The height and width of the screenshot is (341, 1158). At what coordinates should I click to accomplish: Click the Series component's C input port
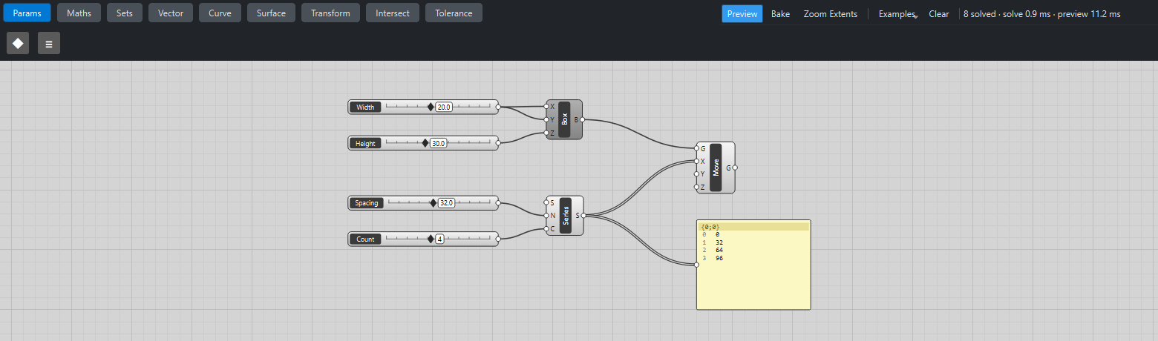[546, 228]
